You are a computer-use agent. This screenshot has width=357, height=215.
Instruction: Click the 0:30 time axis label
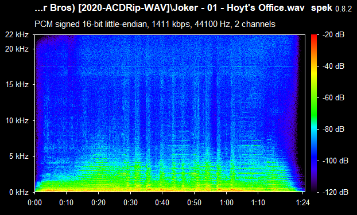pos(130,202)
